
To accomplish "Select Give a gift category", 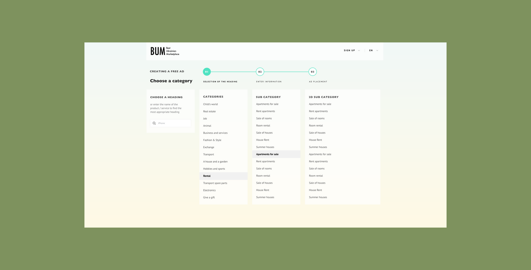I will click(209, 197).
